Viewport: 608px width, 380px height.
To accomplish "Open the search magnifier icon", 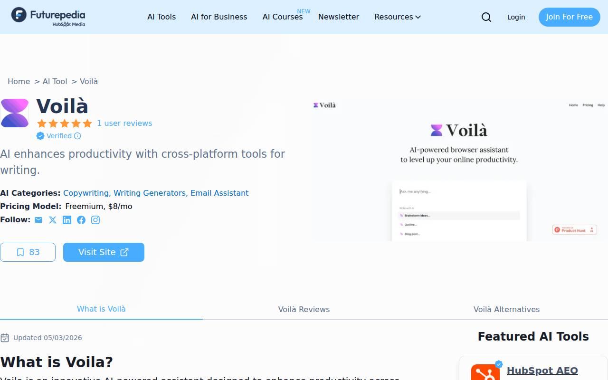I will (x=486, y=17).
